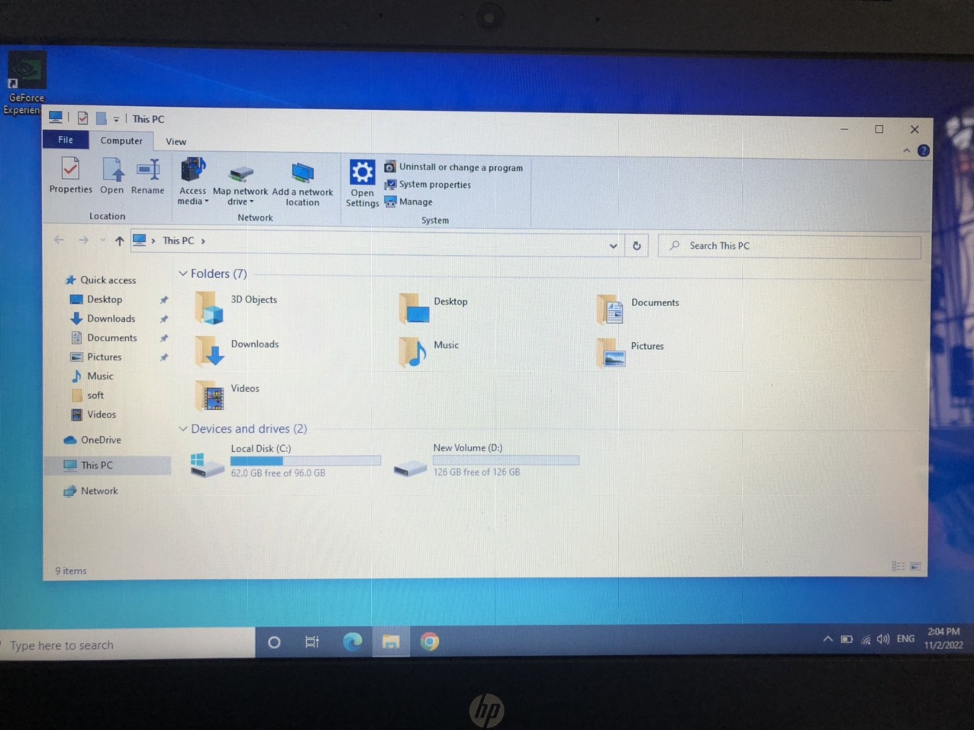Go back with the Back arrow
The height and width of the screenshot is (730, 974).
(x=59, y=240)
